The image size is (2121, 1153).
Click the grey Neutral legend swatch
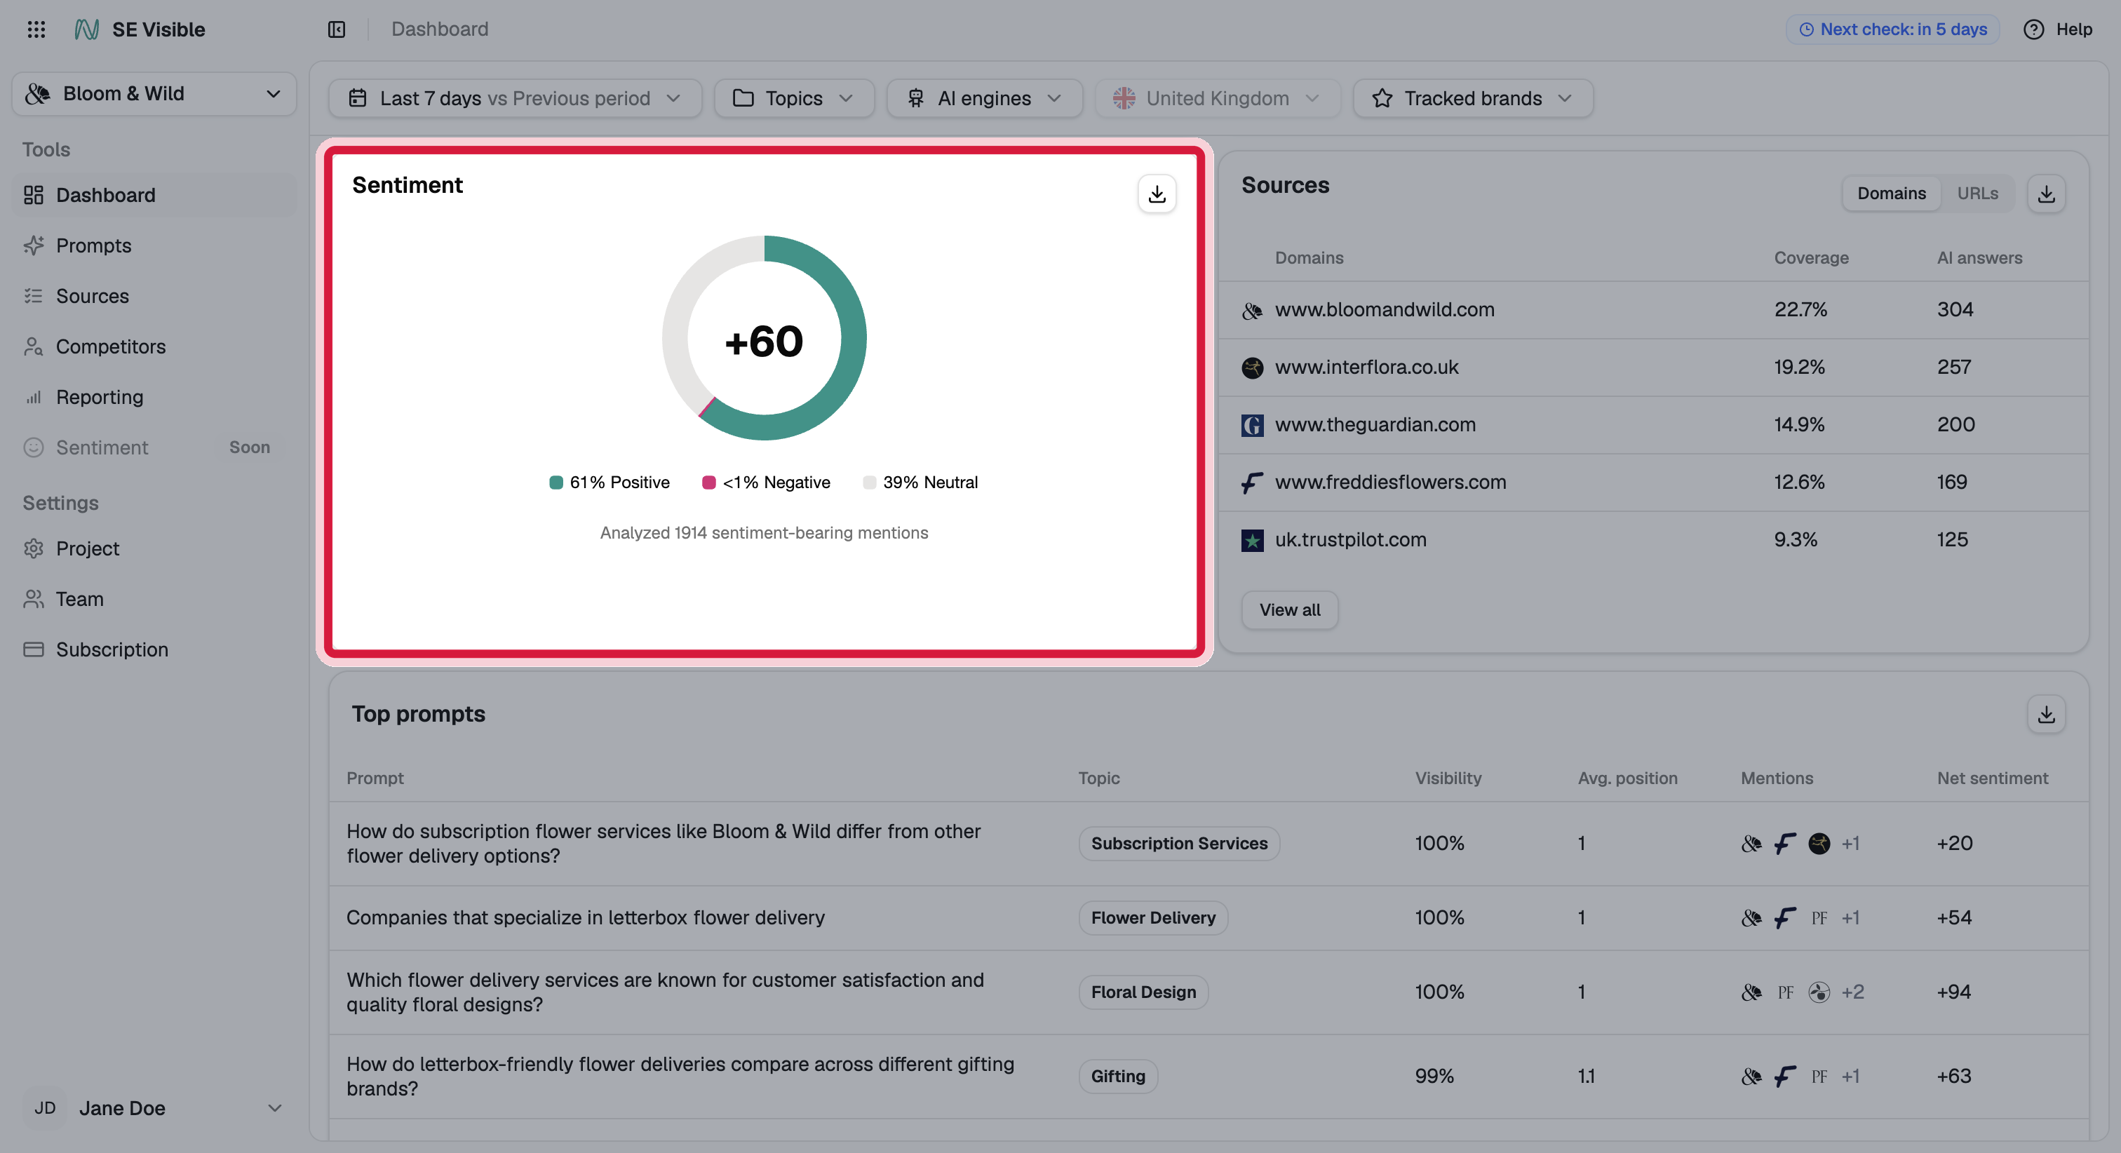click(868, 483)
